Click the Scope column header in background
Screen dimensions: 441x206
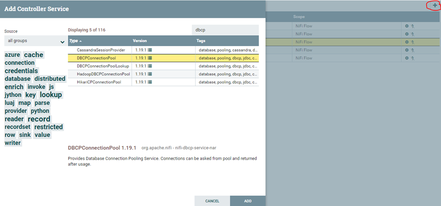point(299,17)
